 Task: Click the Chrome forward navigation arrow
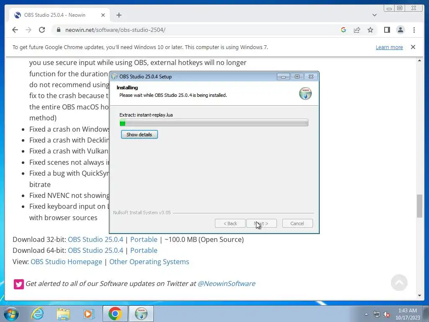click(28, 30)
